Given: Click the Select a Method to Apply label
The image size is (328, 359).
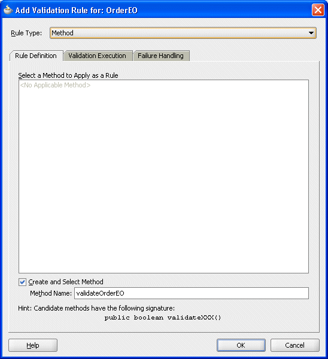Looking at the screenshot, I should [x=68, y=75].
